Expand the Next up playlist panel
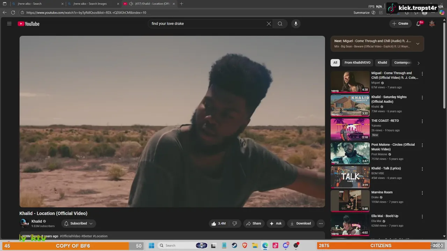Viewport: 447px width, 251px height. (418, 44)
